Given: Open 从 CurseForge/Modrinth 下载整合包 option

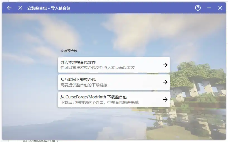Looking at the screenshot, I should click(x=114, y=100).
